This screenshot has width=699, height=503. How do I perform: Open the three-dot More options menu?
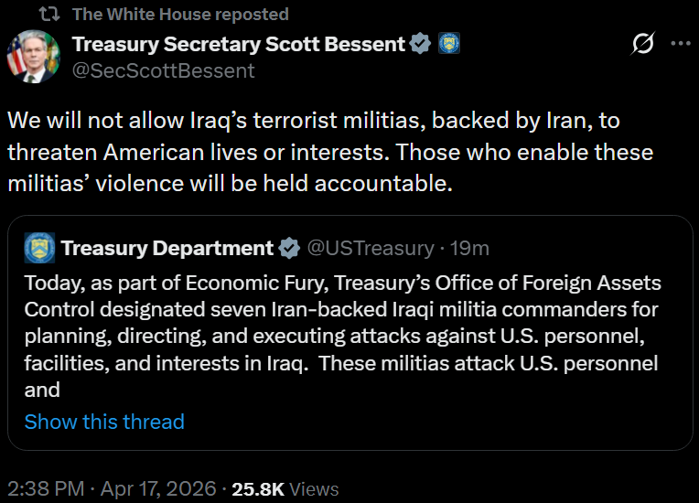click(x=681, y=44)
